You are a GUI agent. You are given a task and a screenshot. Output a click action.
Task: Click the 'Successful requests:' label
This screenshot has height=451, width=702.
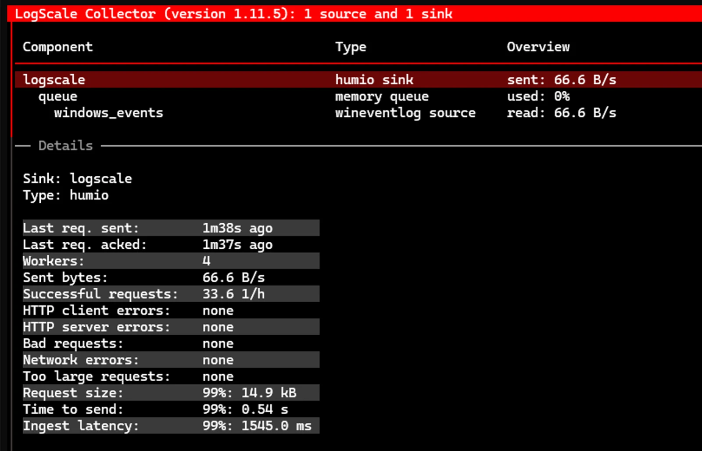tap(100, 294)
